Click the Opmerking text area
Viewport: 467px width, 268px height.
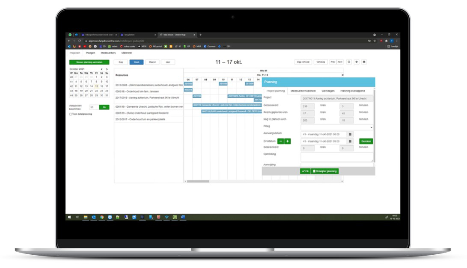point(336,156)
